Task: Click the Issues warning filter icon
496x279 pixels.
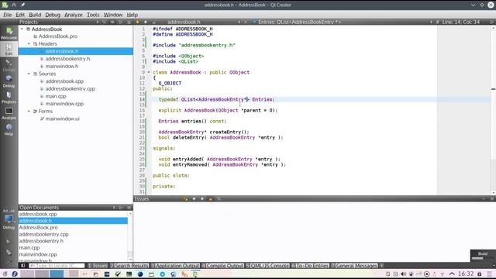Action: click(x=210, y=198)
